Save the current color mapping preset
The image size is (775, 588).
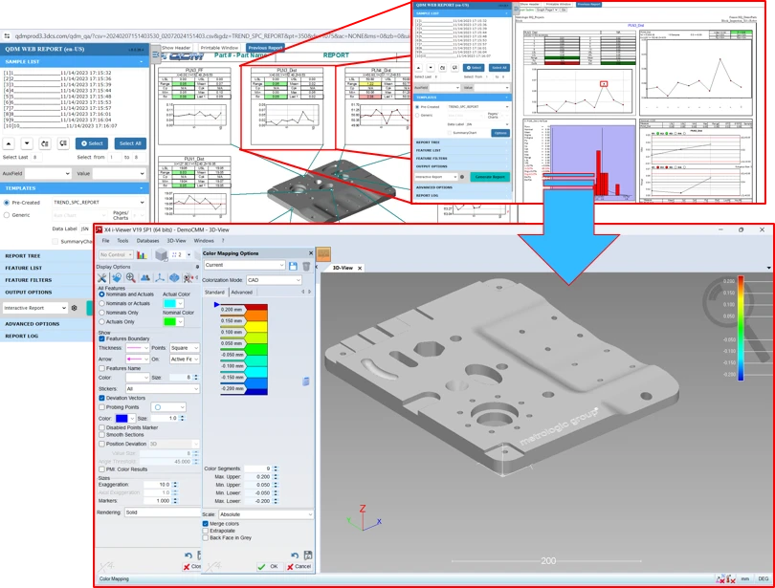[293, 266]
